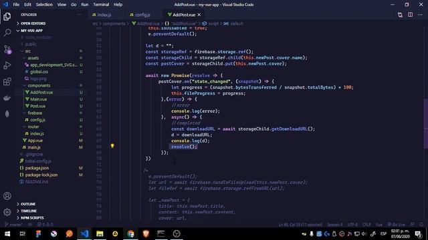This screenshot has width=428, height=240.
Task: Click the ESP input language indicator
Action: [x=383, y=234]
